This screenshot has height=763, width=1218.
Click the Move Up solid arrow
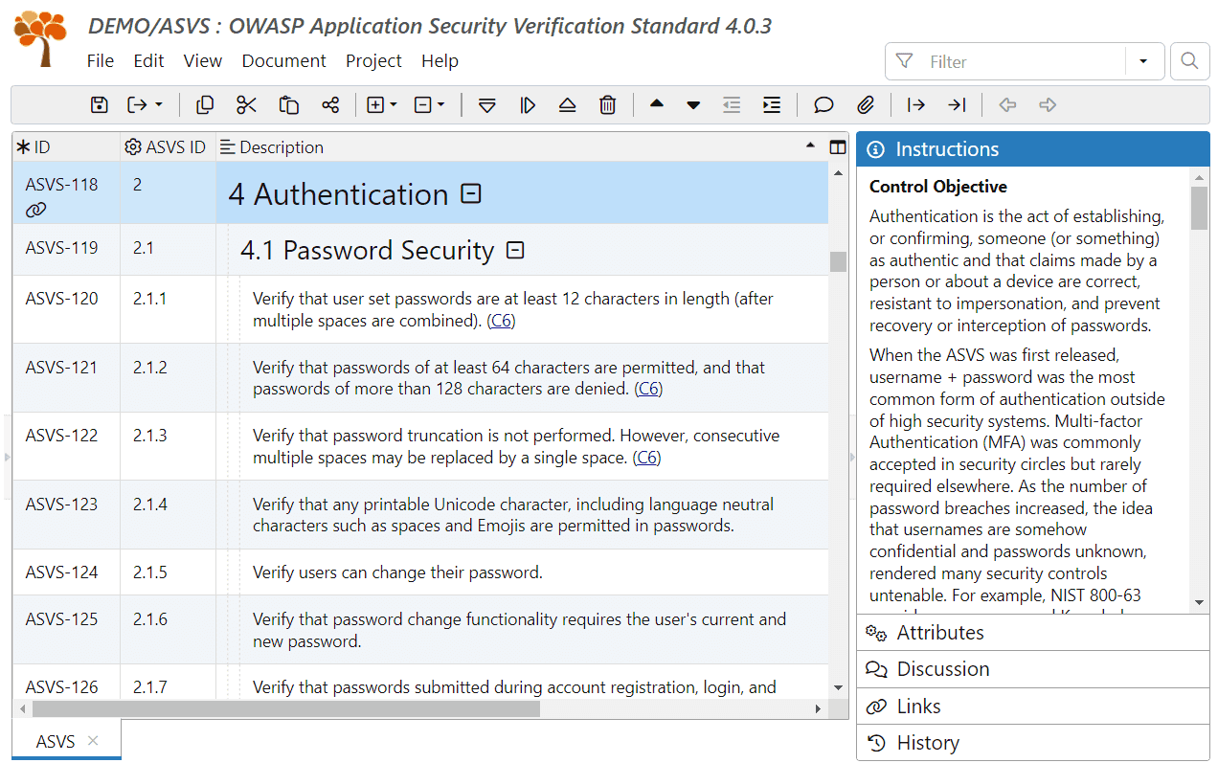tap(656, 104)
